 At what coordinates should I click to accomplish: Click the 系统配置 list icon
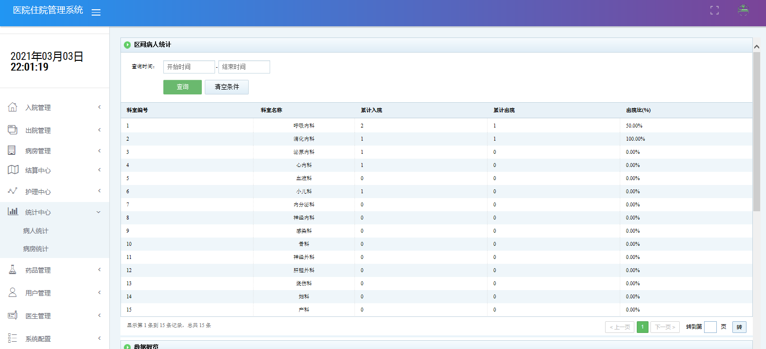click(x=13, y=338)
